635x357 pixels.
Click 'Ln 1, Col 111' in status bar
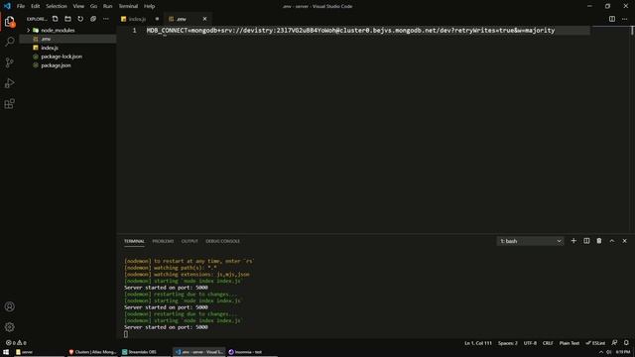click(x=478, y=343)
